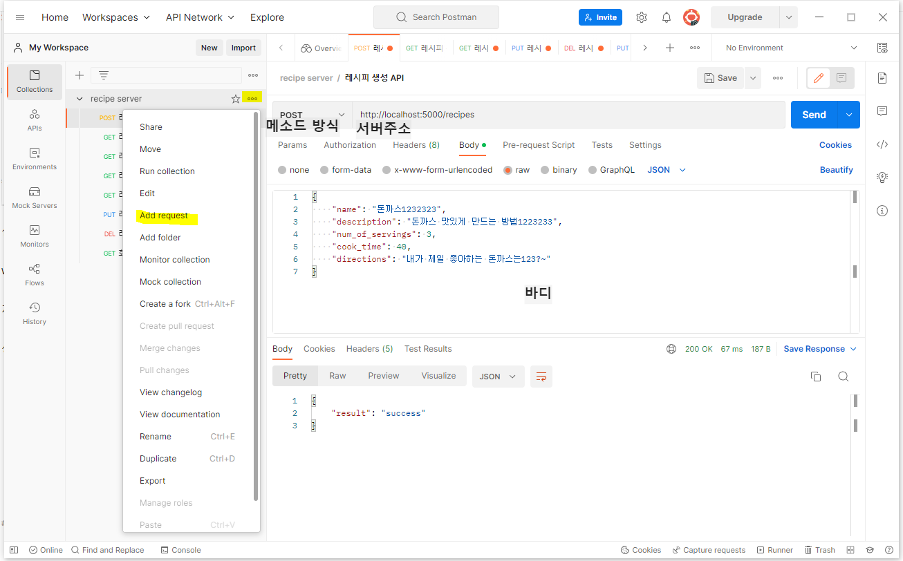Image resolution: width=903 pixels, height=561 pixels.
Task: Choose Run collection from context menu
Action: pyautogui.click(x=167, y=171)
